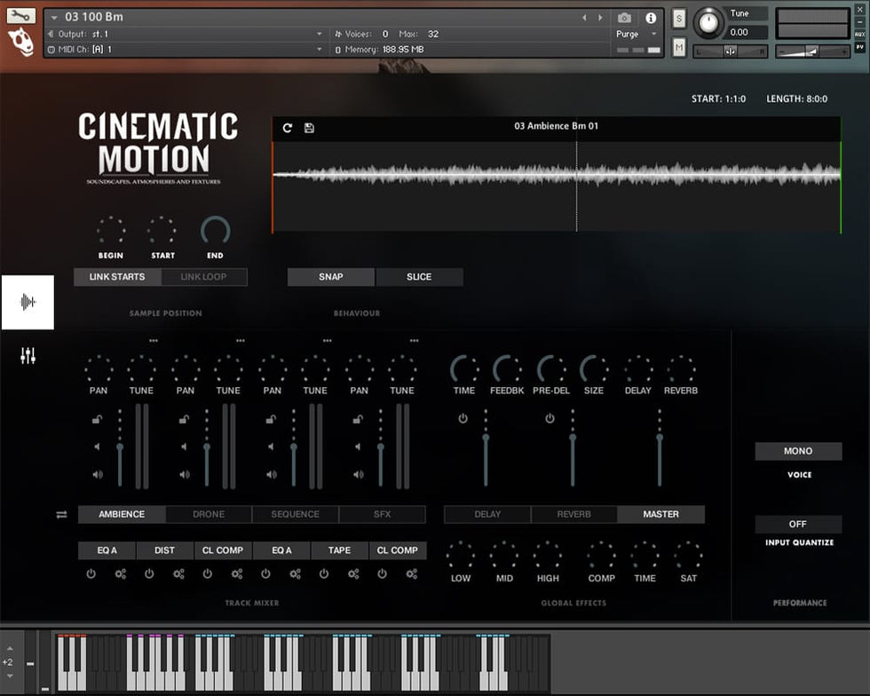This screenshot has width=870, height=696.
Task: Click the MONO voice button
Action: 798,452
